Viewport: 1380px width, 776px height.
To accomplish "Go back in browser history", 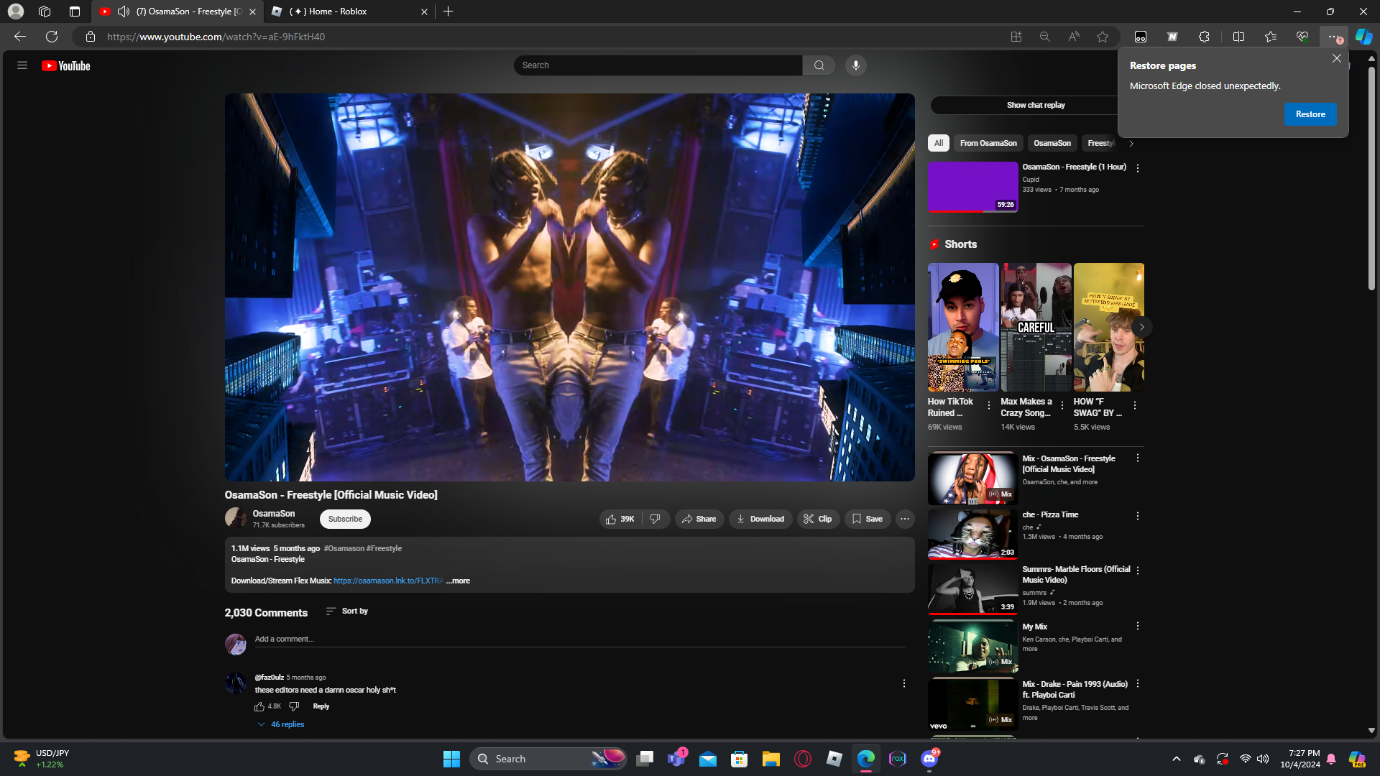I will coord(20,37).
